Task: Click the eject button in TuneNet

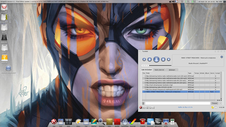Action: (144, 59)
